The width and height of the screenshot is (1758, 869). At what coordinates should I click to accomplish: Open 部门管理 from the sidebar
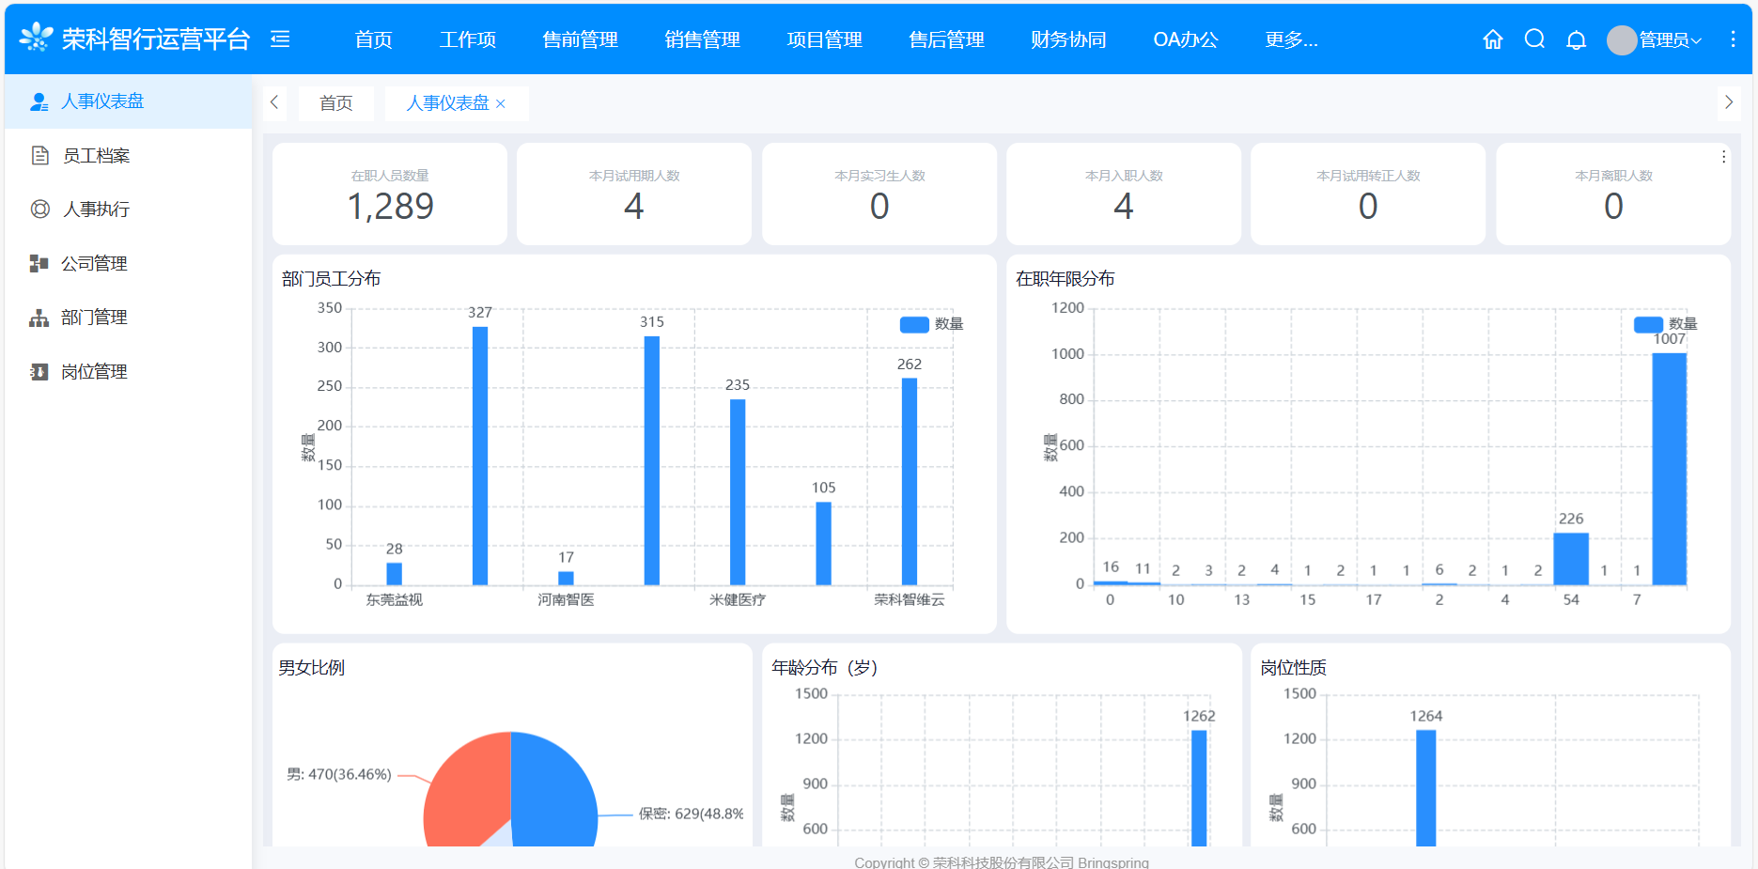94,318
